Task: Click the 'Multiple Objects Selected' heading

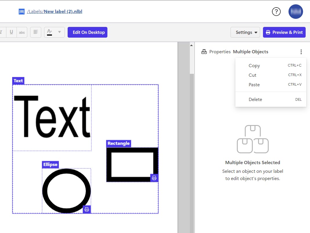Action: click(253, 163)
